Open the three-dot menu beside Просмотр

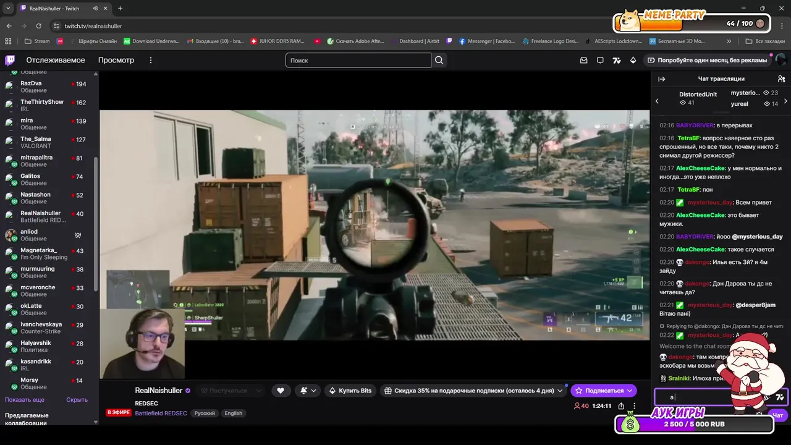click(150, 60)
